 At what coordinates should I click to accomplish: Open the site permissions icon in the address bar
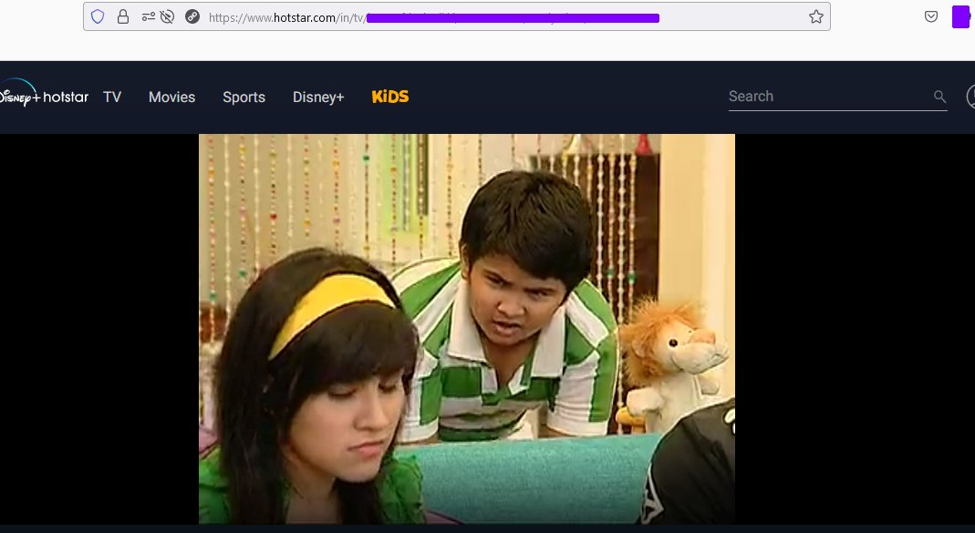click(148, 16)
